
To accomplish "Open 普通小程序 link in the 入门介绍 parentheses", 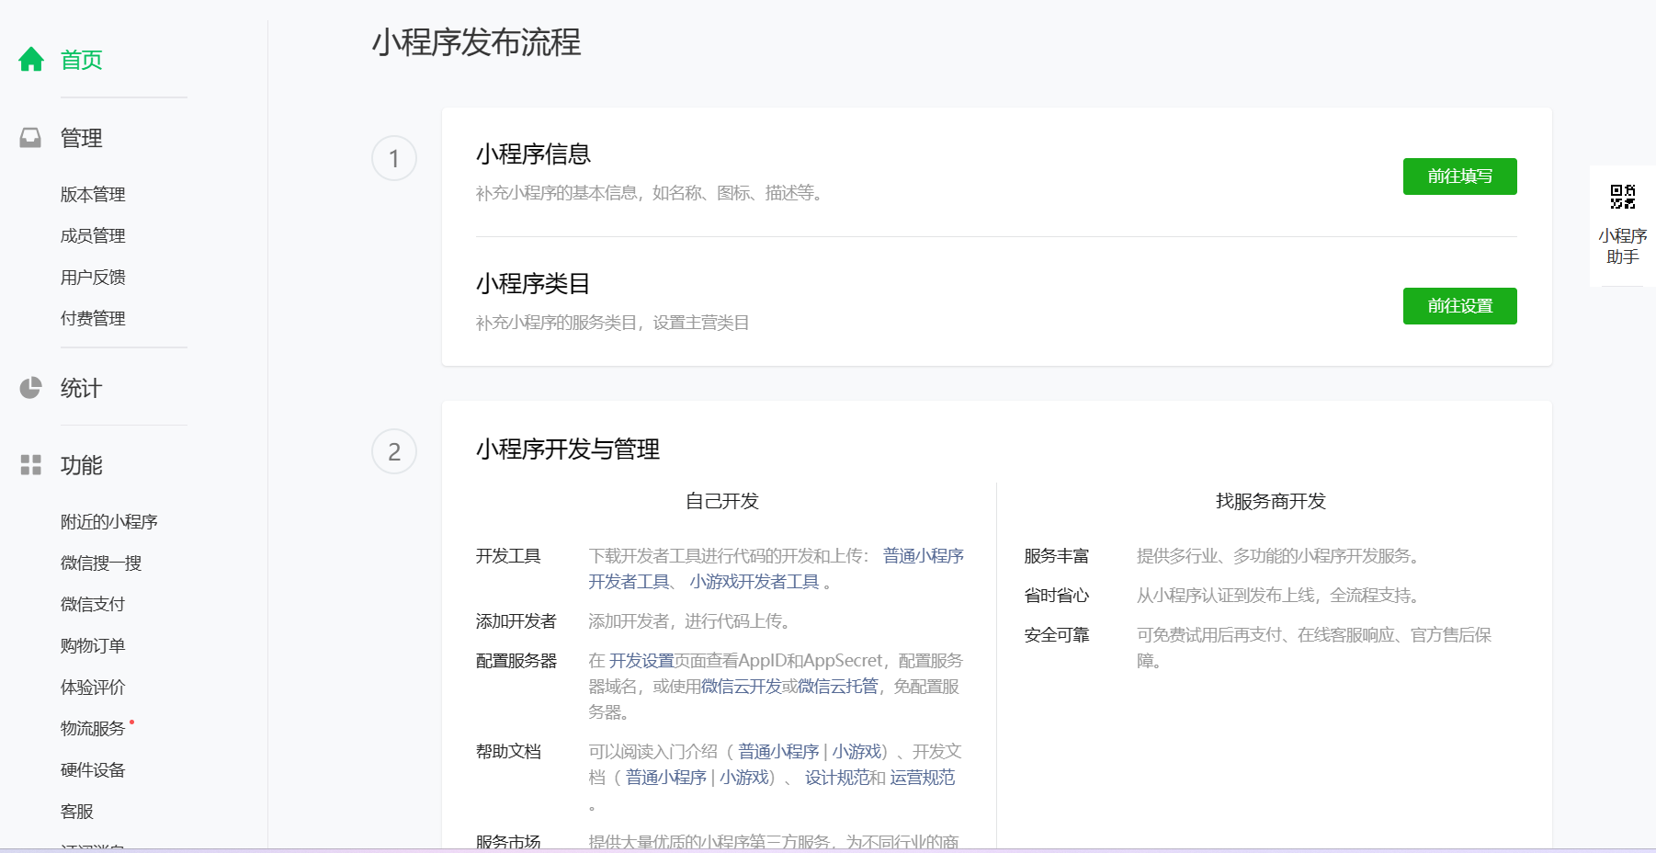I will point(778,752).
